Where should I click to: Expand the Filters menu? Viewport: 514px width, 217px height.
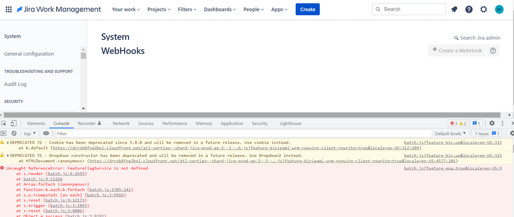(187, 9)
